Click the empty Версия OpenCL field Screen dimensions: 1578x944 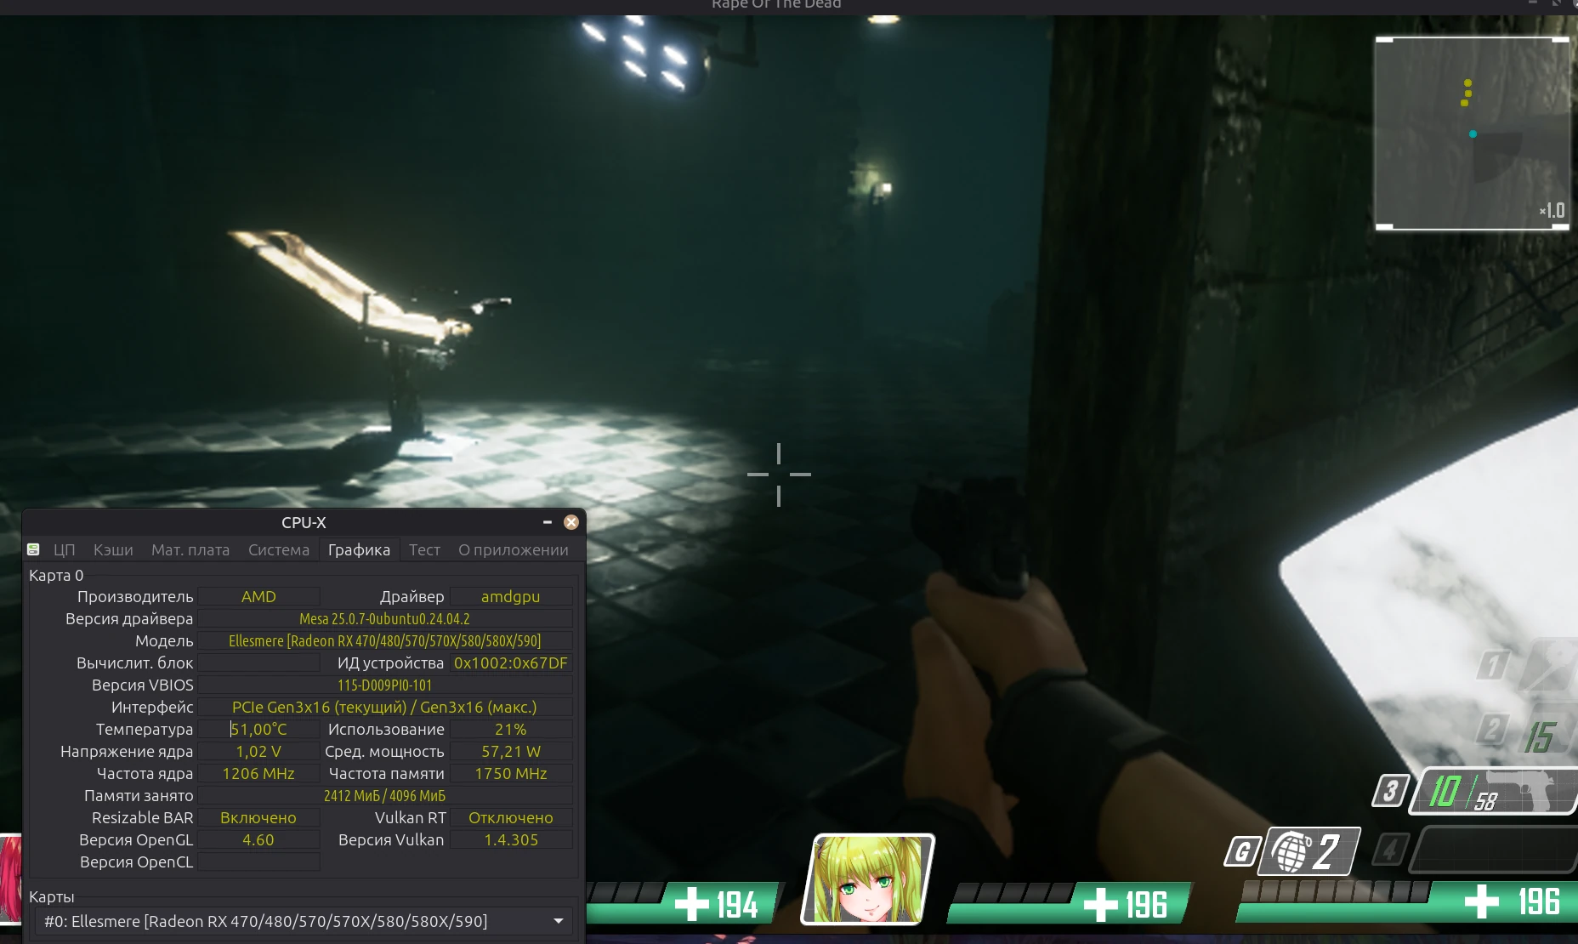coord(259,862)
